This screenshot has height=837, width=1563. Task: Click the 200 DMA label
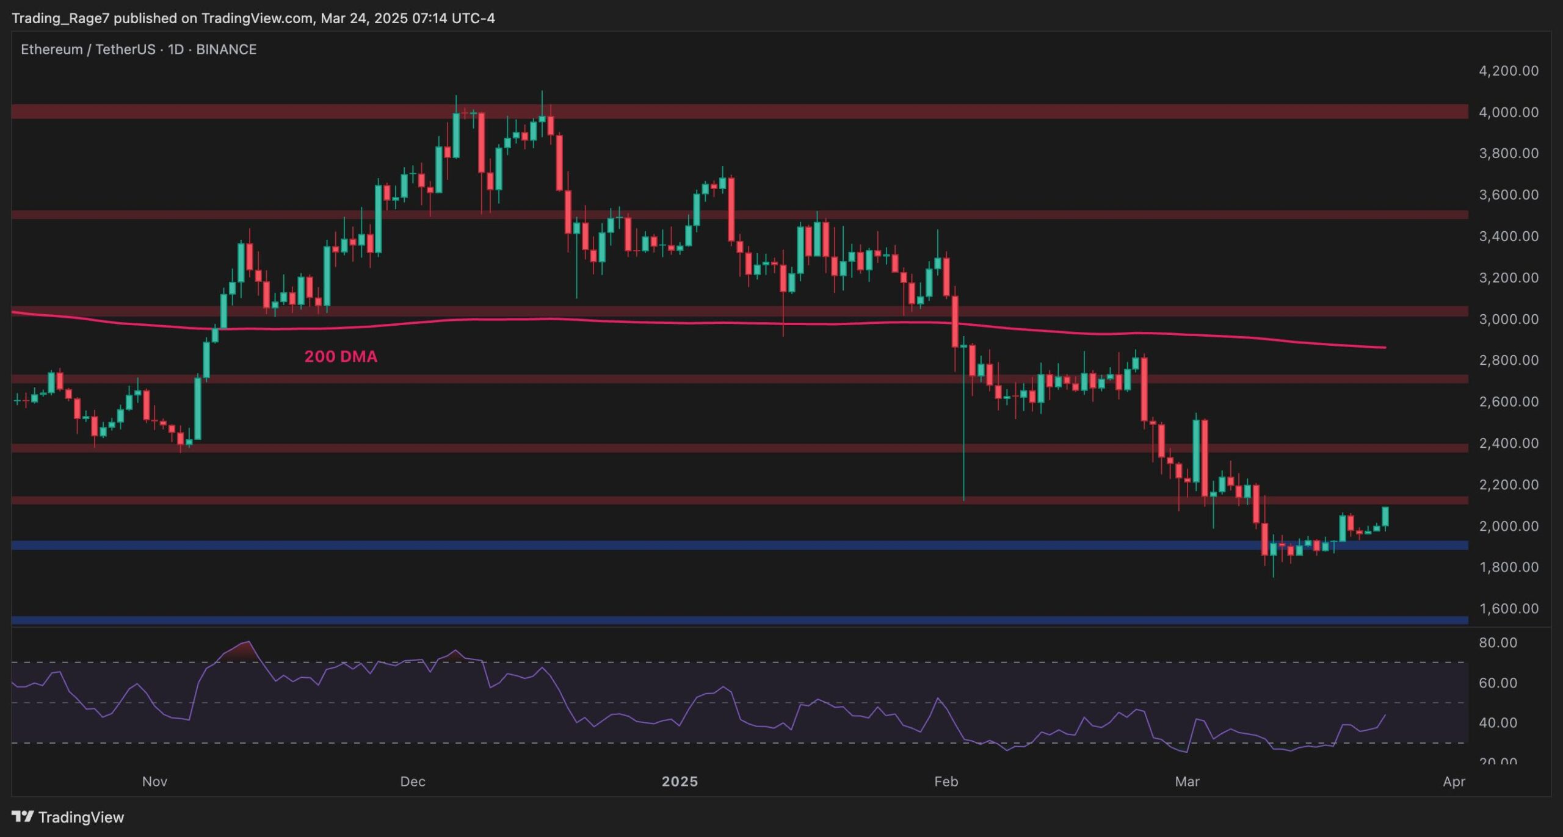point(341,356)
